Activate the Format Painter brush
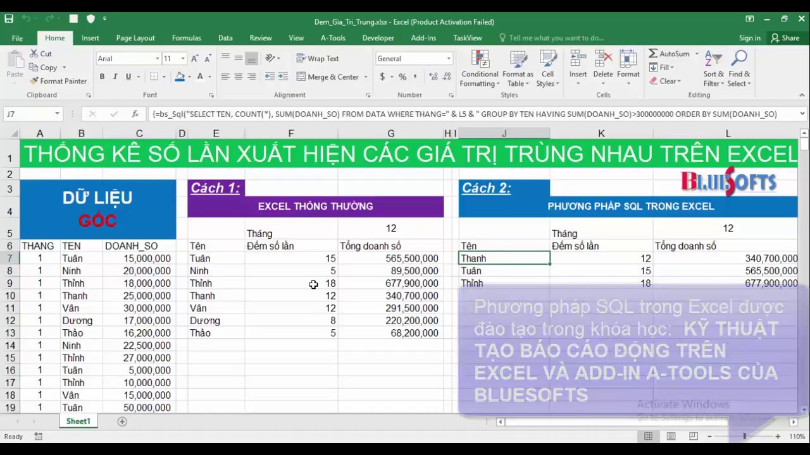The width and height of the screenshot is (810, 455). [x=34, y=81]
